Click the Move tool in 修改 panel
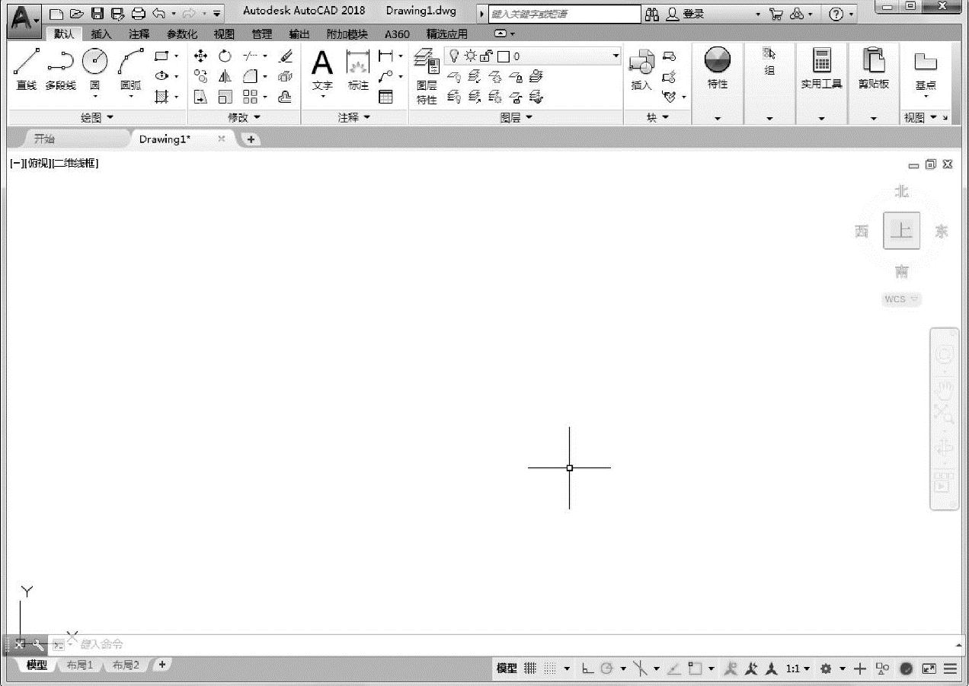Screen dimensions: 969x686 tap(201, 56)
